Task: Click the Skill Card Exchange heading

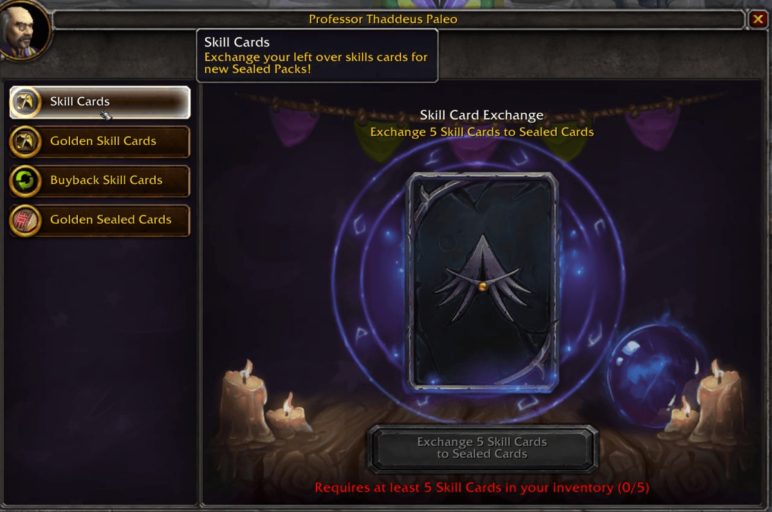Action: coord(482,115)
